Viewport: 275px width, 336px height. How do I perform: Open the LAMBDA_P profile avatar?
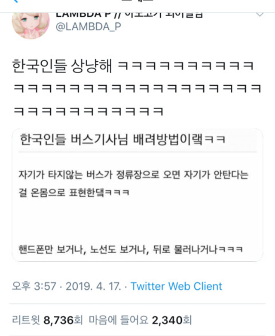coord(31,26)
